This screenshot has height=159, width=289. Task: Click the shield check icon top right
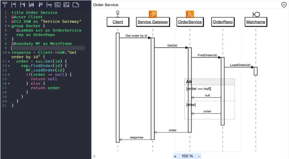coord(284,5)
